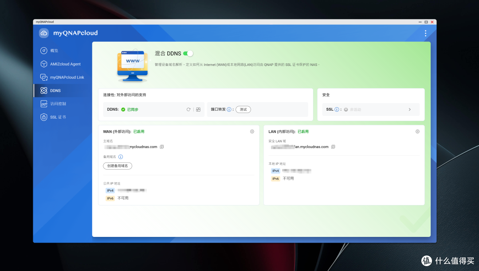Click the WWW monitor illustration

133,66
